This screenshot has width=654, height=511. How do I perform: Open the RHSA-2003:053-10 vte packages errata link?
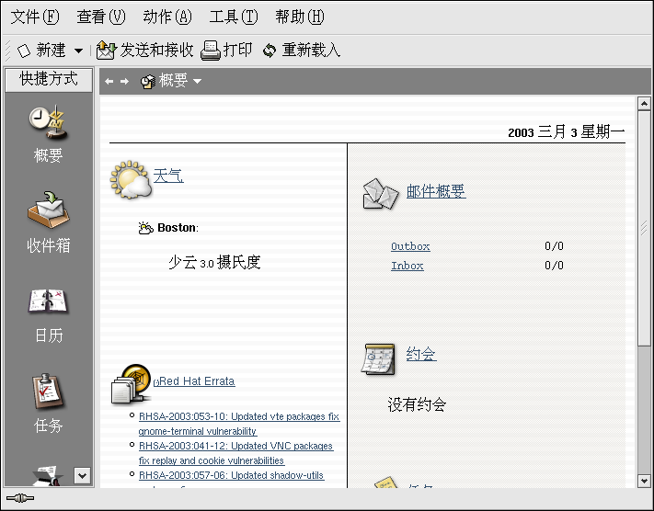pos(238,416)
